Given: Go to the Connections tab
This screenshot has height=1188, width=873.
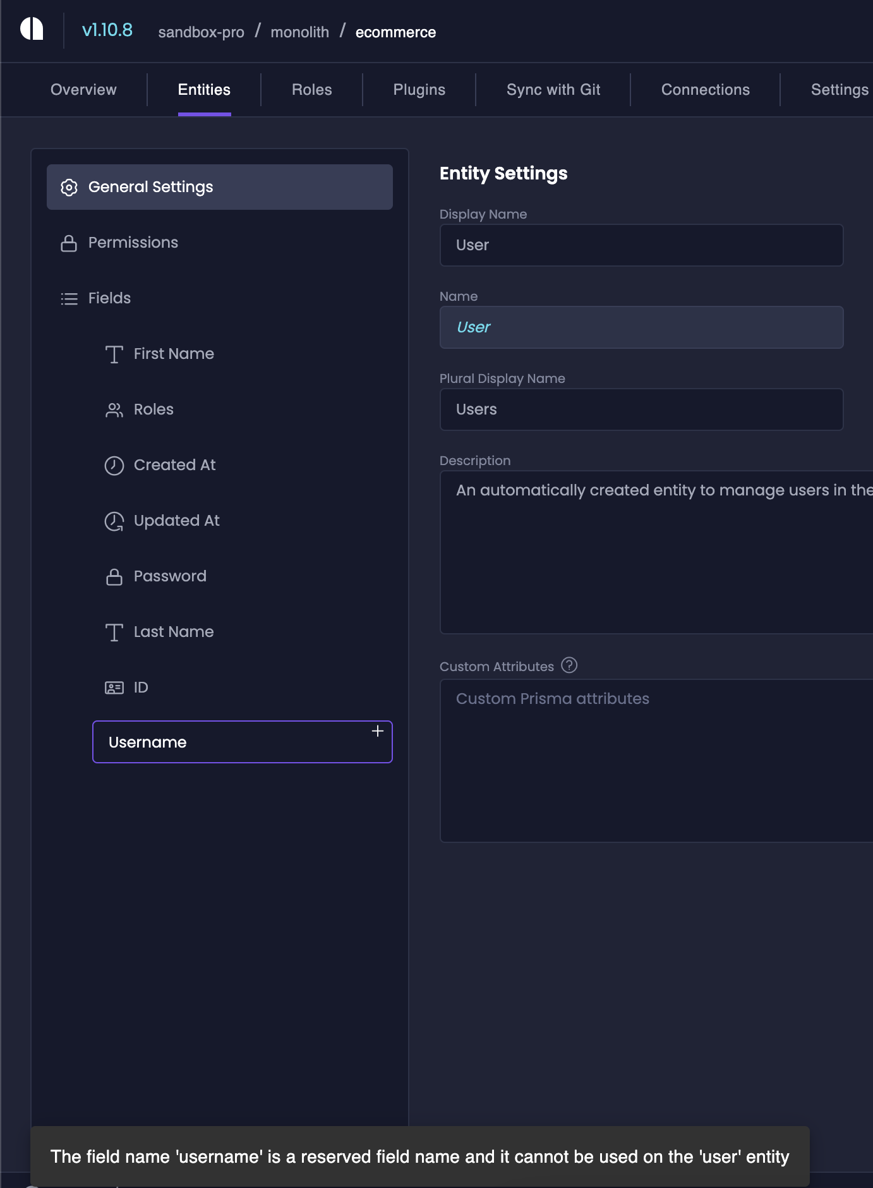Looking at the screenshot, I should coord(705,90).
